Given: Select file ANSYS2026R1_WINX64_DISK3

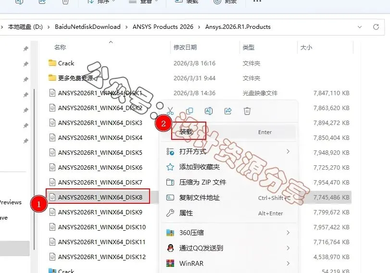Looking at the screenshot, I should tap(96, 123).
